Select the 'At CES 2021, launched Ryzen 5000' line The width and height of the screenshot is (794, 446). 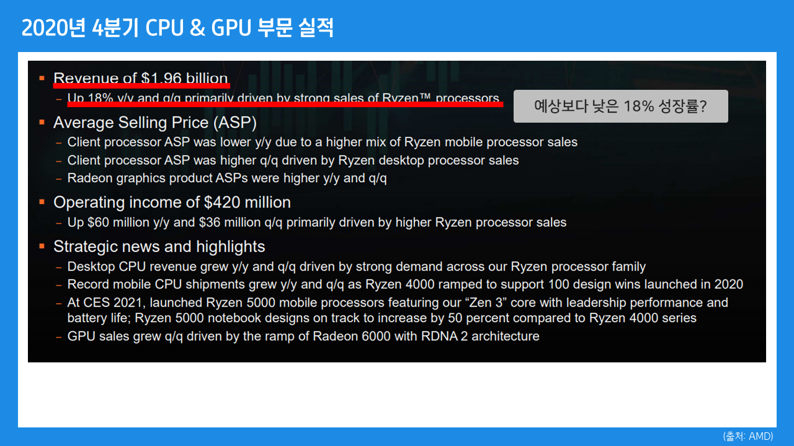point(398,303)
